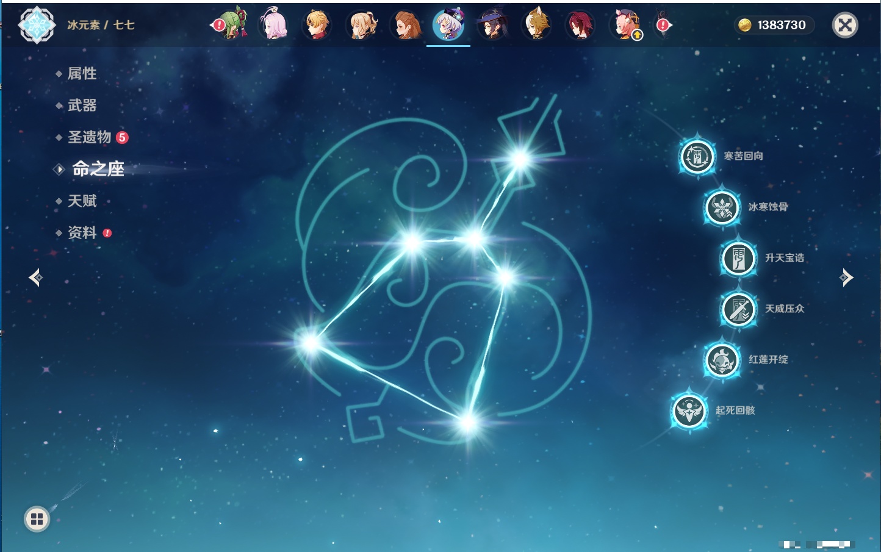The height and width of the screenshot is (552, 881).
Task: Select the witch-hat character avatar
Action: click(492, 24)
